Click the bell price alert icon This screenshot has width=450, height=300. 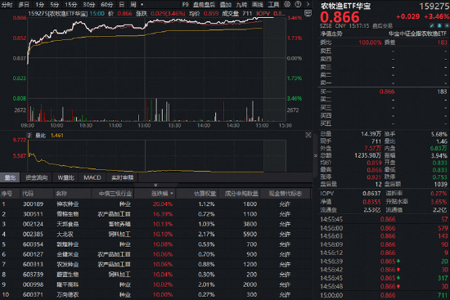(439, 25)
